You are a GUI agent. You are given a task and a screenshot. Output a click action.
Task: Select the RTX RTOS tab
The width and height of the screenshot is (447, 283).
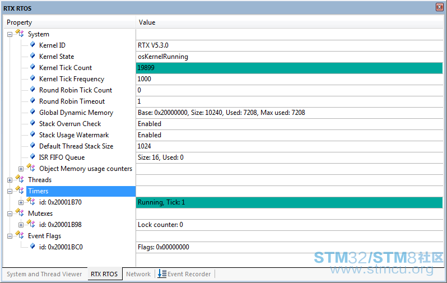click(104, 274)
